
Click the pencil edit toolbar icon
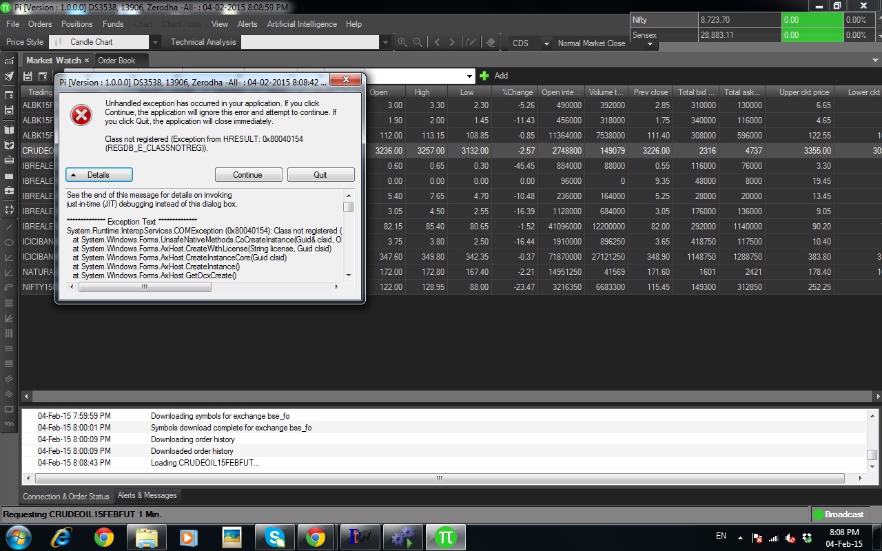pos(471,43)
